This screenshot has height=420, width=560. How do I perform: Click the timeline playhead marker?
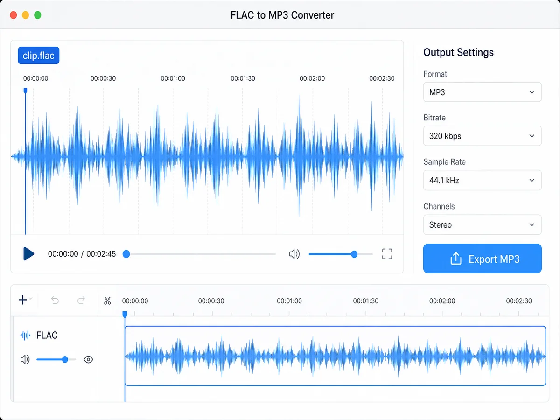pyautogui.click(x=125, y=315)
